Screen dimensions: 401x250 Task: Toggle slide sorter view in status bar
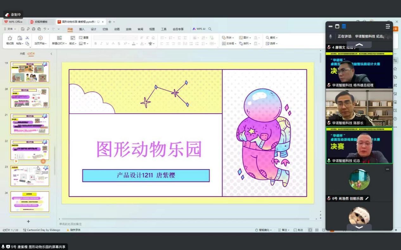pyautogui.click(x=317, y=230)
